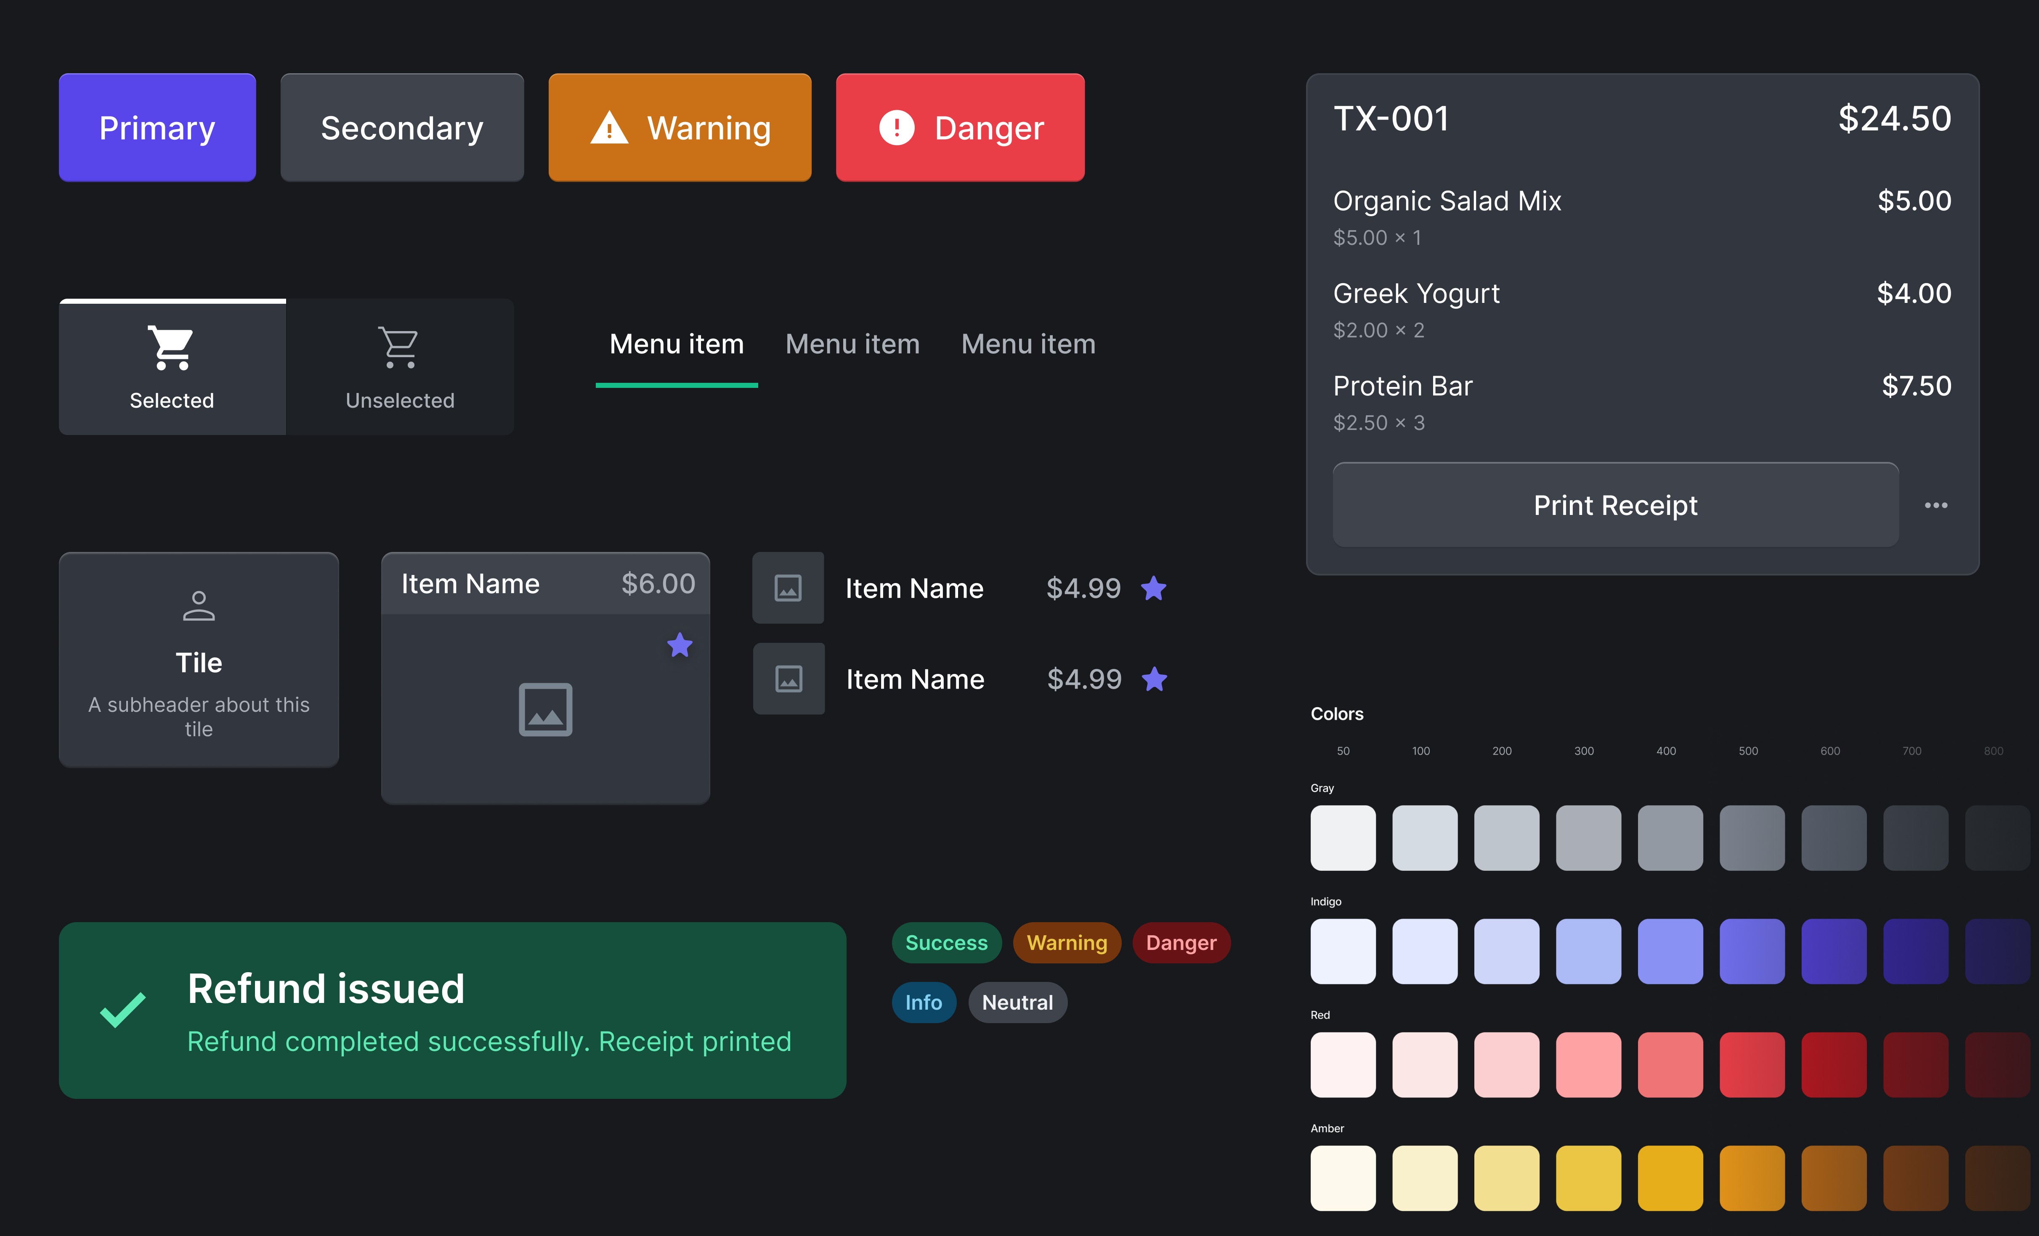Select the active first Menu item tab
The image size is (2039, 1236).
click(x=676, y=344)
